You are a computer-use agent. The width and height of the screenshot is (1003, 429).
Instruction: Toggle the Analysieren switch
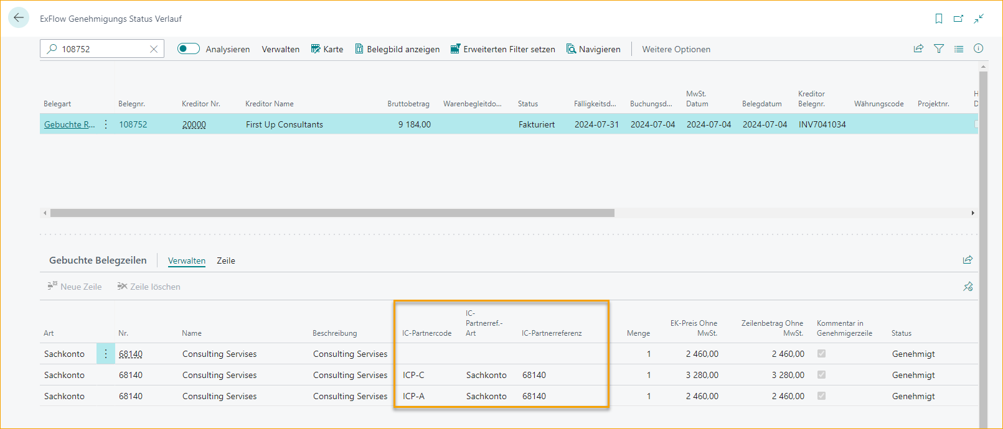[188, 48]
